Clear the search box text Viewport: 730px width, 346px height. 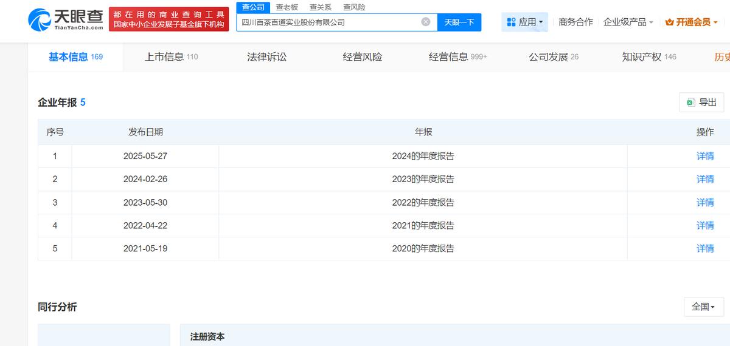click(426, 22)
